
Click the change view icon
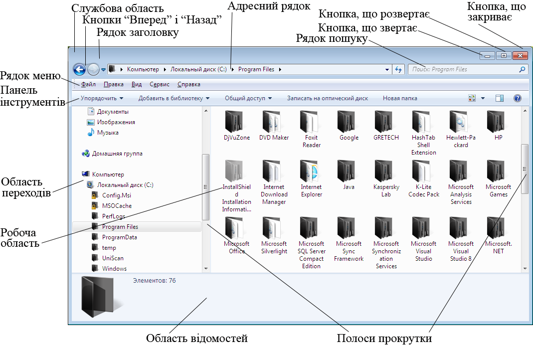(x=472, y=98)
